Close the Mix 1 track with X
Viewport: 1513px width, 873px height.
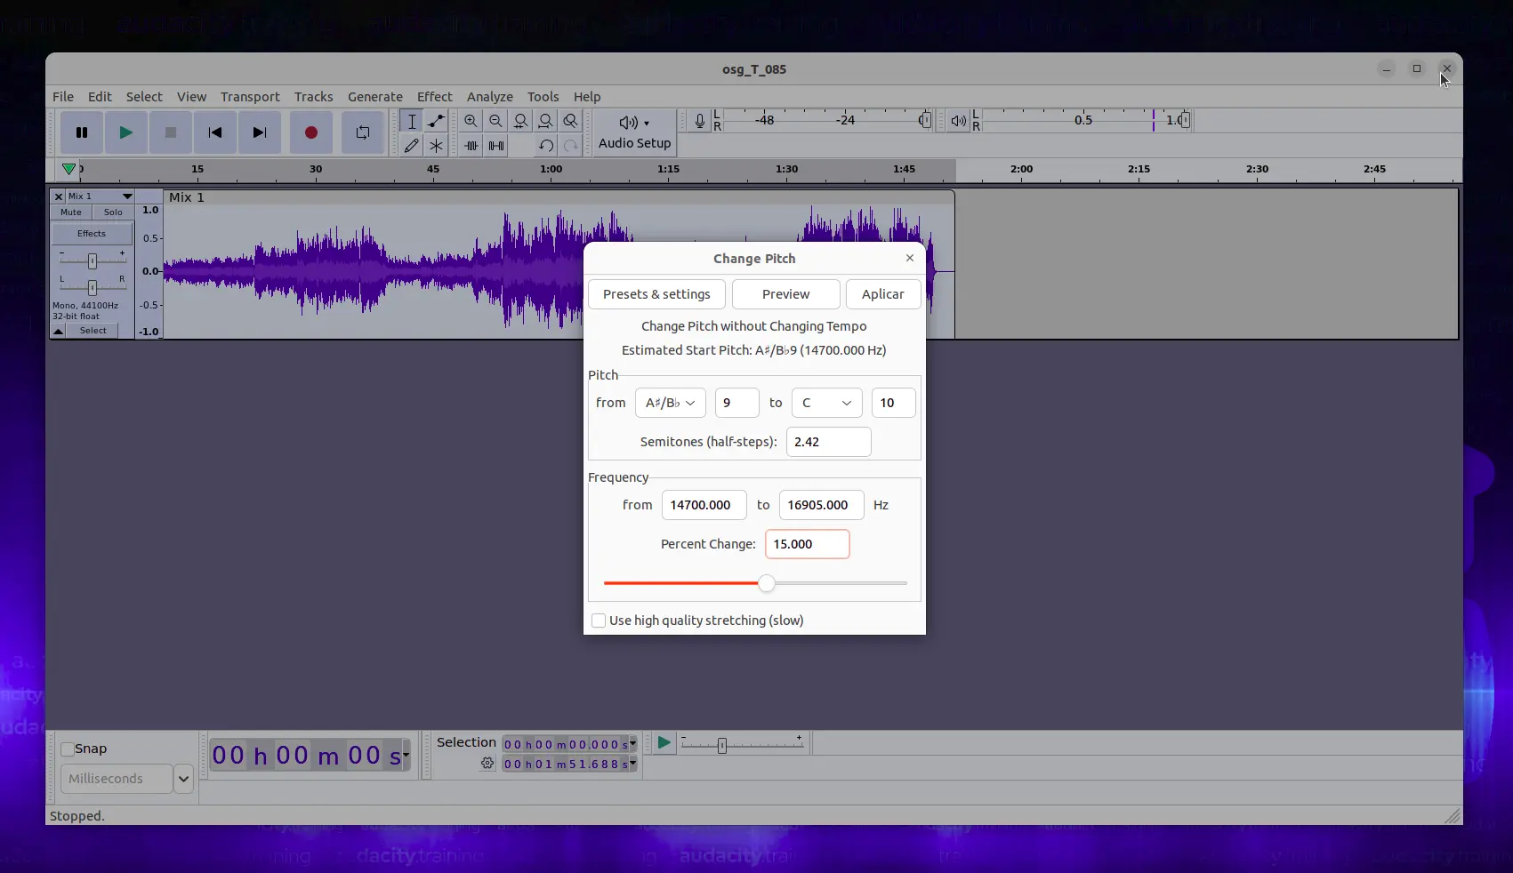point(59,196)
